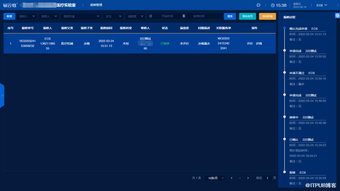
Task: Go to the next page arrow
Action: point(248,178)
